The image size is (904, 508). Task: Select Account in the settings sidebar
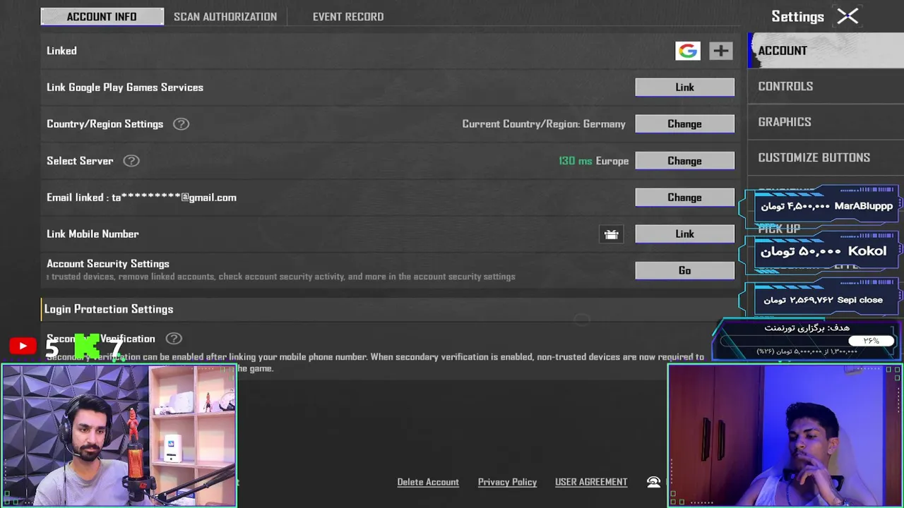click(x=826, y=51)
